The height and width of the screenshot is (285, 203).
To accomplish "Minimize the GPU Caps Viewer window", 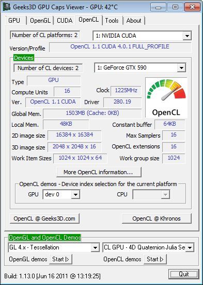I will (159, 7).
